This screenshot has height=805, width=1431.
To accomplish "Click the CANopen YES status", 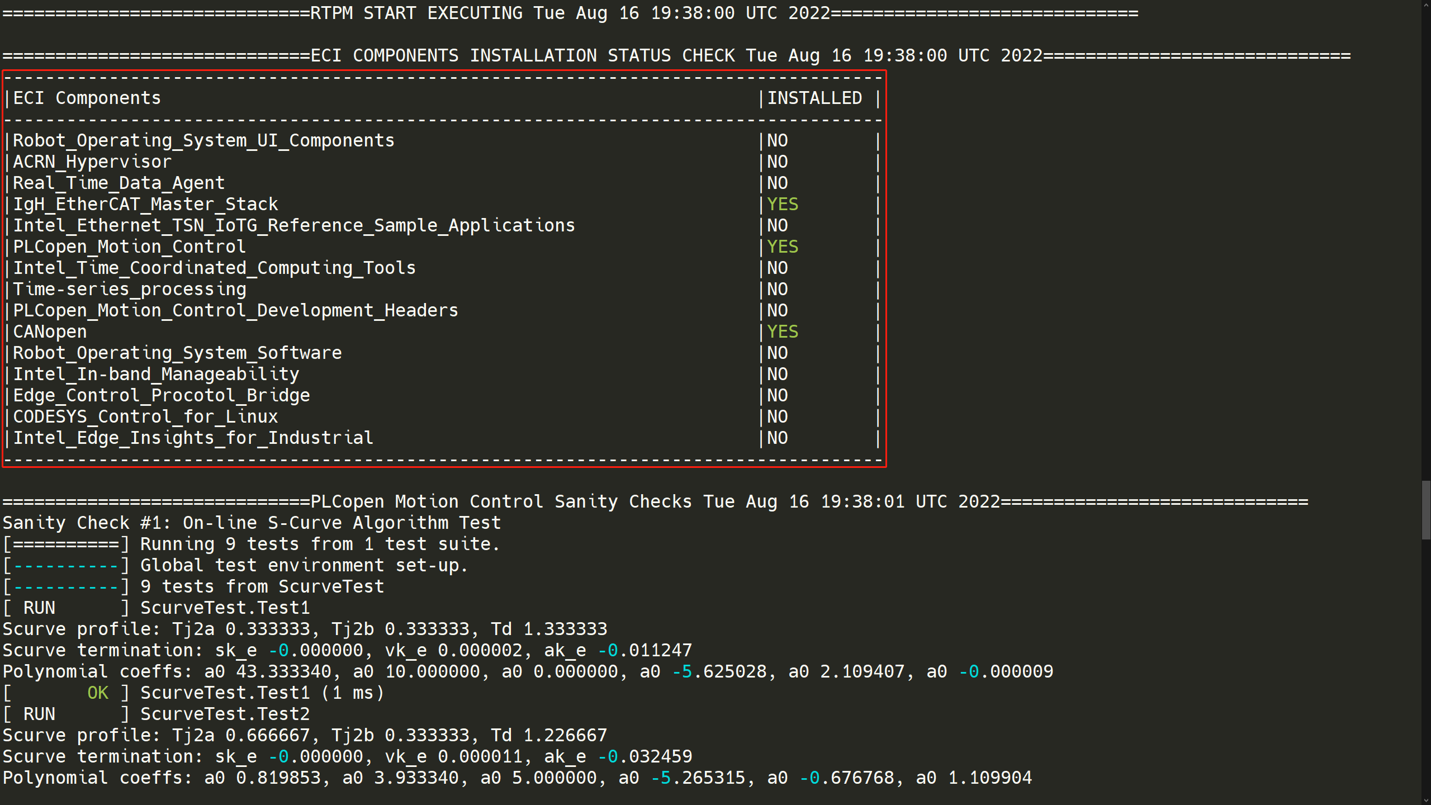I will click(x=782, y=332).
